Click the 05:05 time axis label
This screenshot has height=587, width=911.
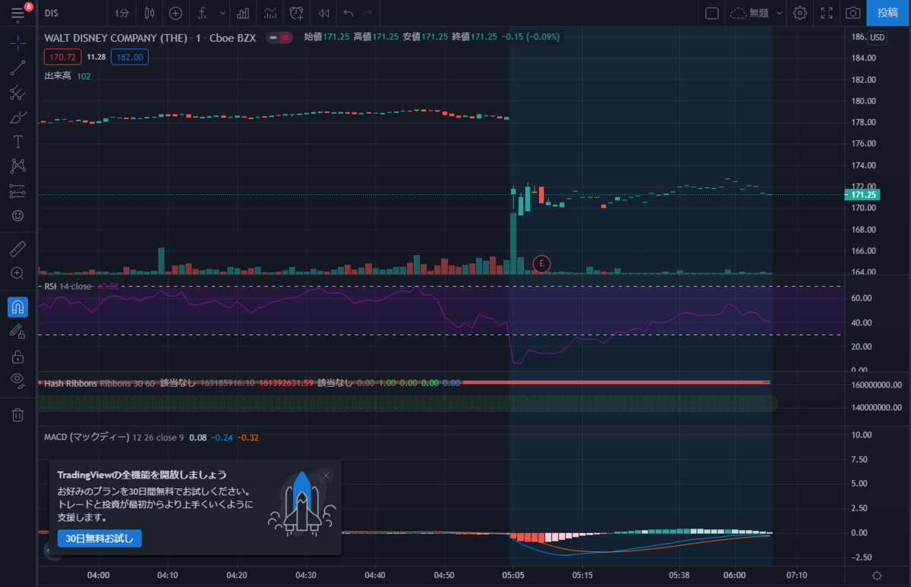coord(513,575)
